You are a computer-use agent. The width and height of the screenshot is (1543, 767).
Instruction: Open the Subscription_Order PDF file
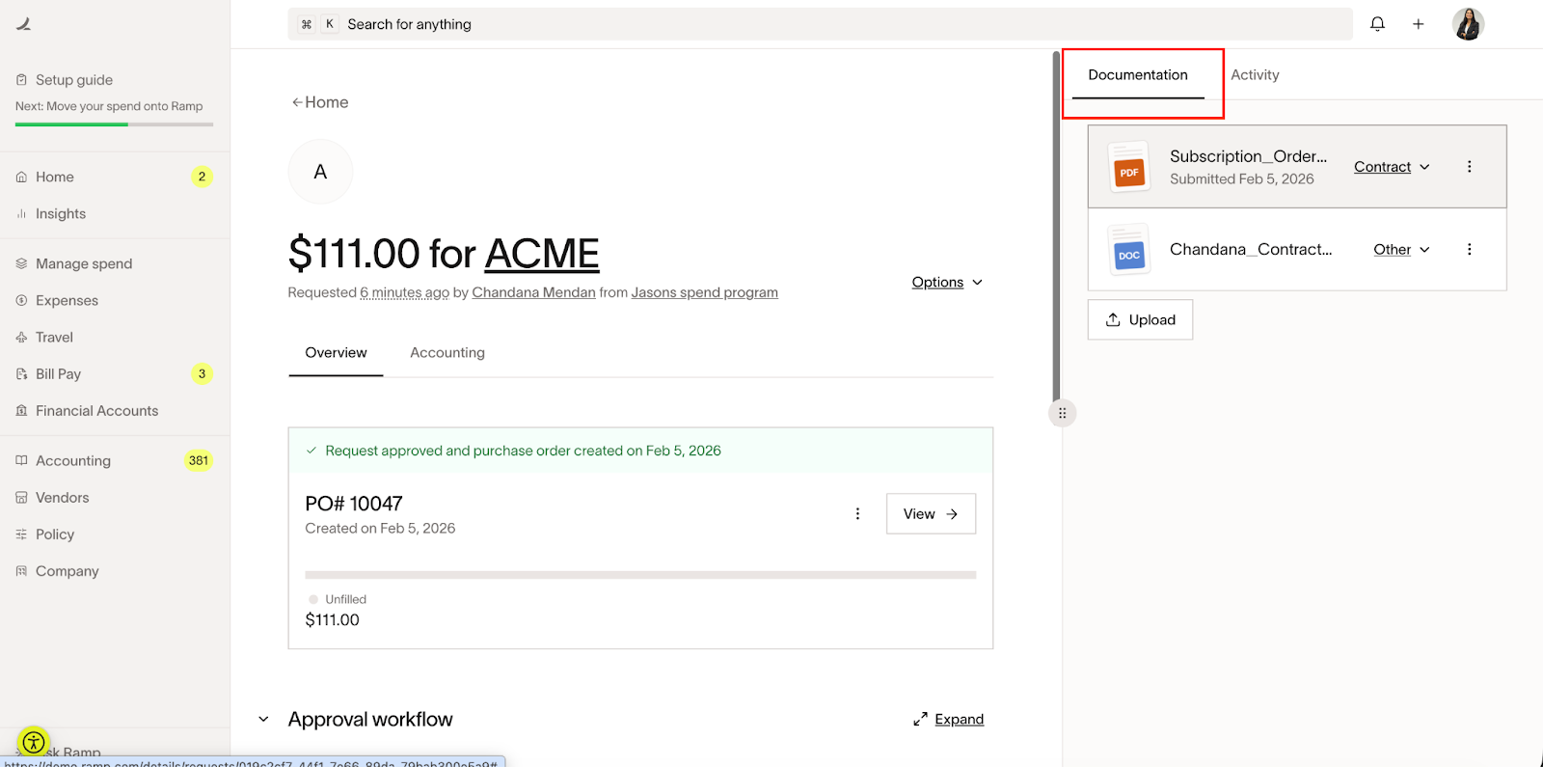coord(1248,156)
